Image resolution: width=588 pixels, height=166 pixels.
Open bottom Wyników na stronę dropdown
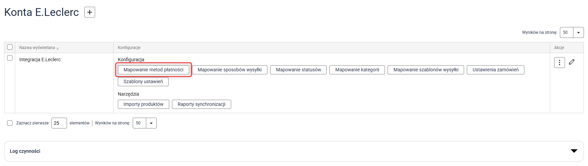point(151,123)
